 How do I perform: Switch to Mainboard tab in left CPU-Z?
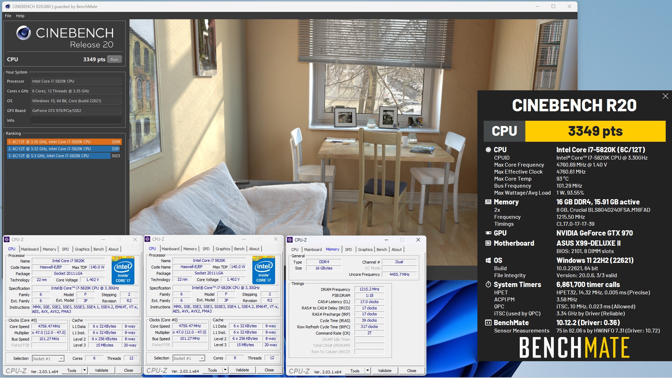(30, 249)
